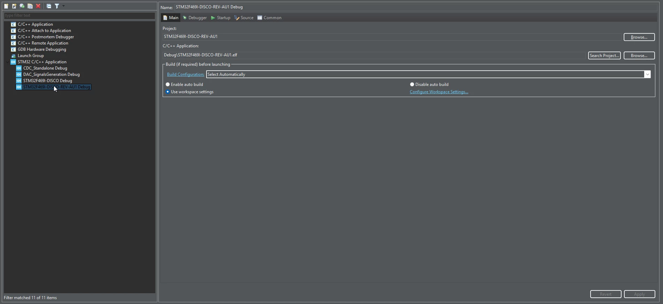The image size is (663, 304).
Task: Select CDC_Standalone Debug configuration name
Action: point(45,68)
